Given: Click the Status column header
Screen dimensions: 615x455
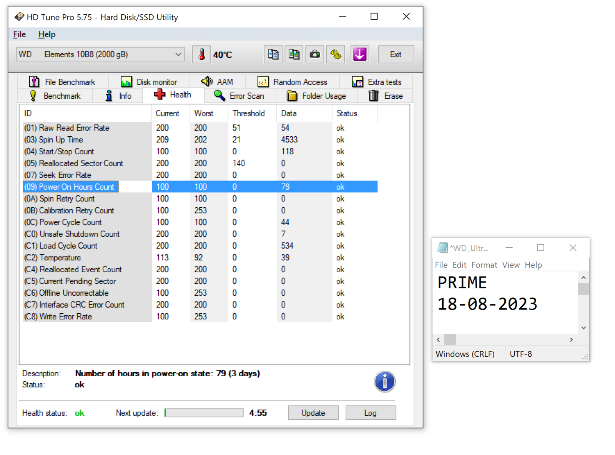Looking at the screenshot, I should point(354,113).
